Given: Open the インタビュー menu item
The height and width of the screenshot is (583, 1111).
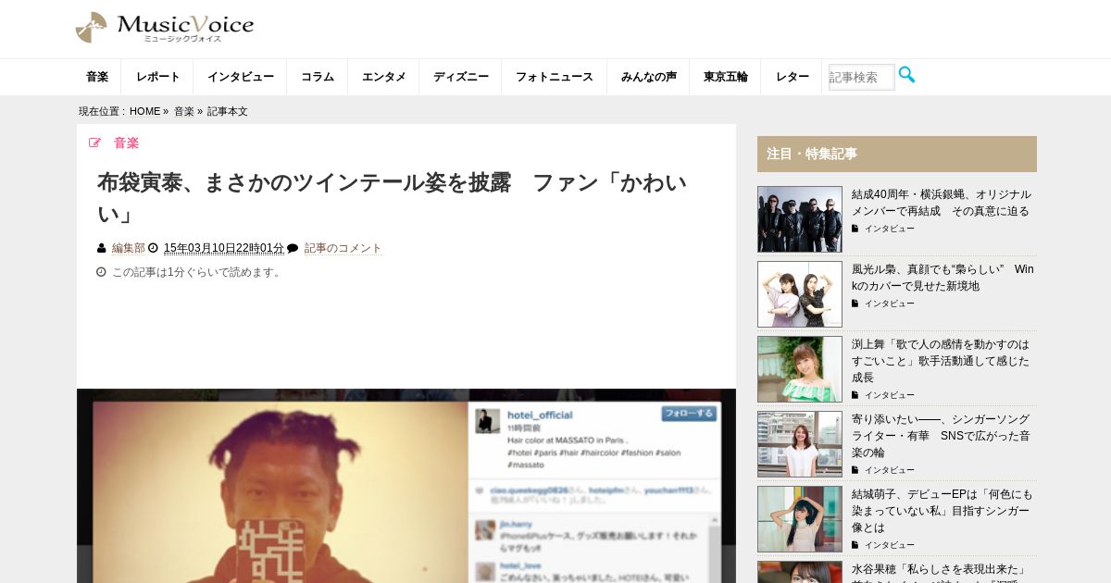Looking at the screenshot, I should click(241, 77).
